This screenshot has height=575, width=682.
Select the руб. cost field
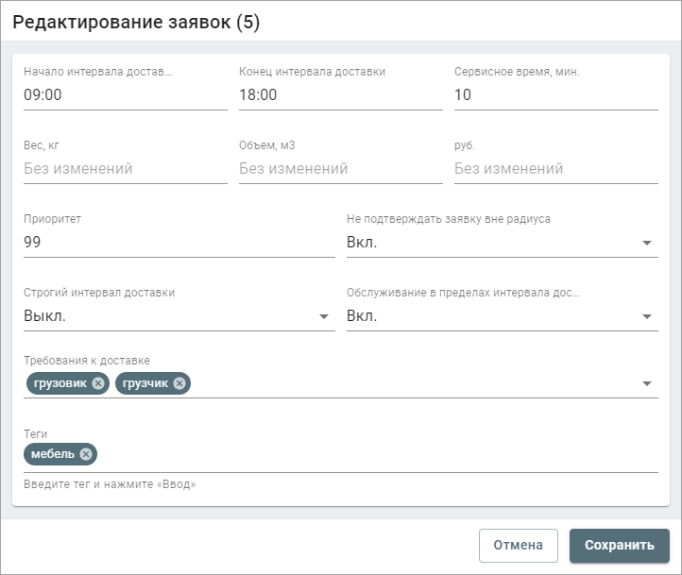tap(555, 169)
